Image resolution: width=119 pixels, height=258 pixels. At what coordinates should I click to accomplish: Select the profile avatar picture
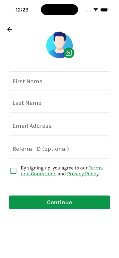(59, 45)
